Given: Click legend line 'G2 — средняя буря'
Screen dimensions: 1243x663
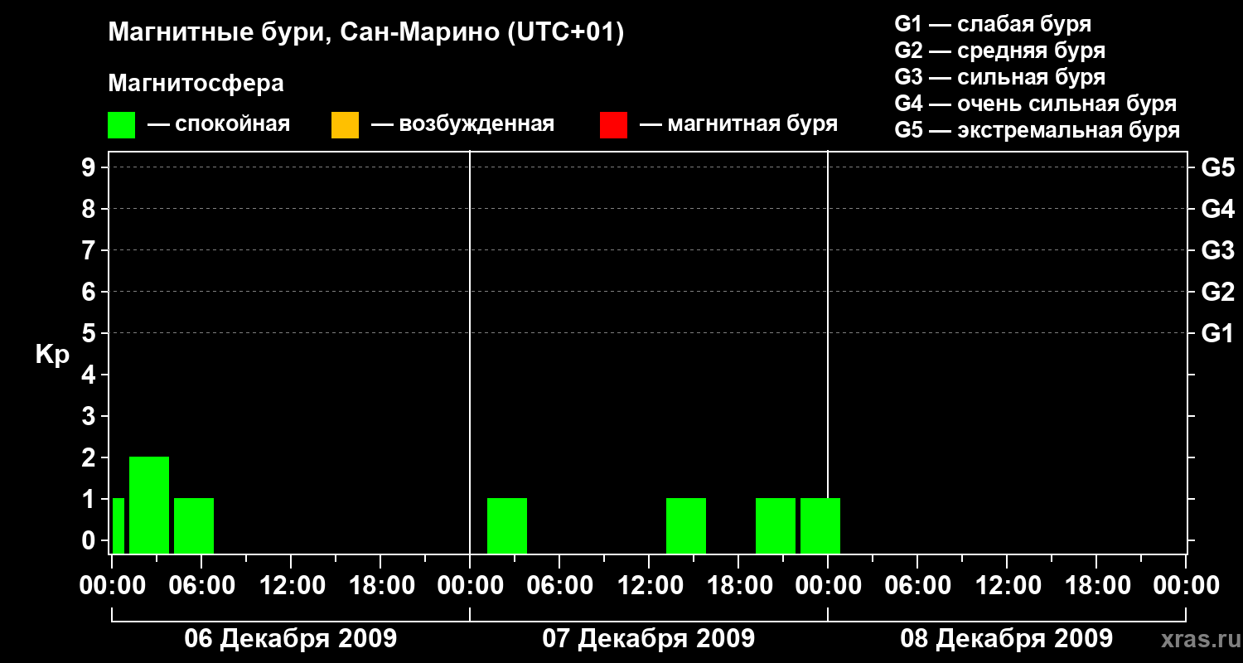Looking at the screenshot, I should point(1000,51).
